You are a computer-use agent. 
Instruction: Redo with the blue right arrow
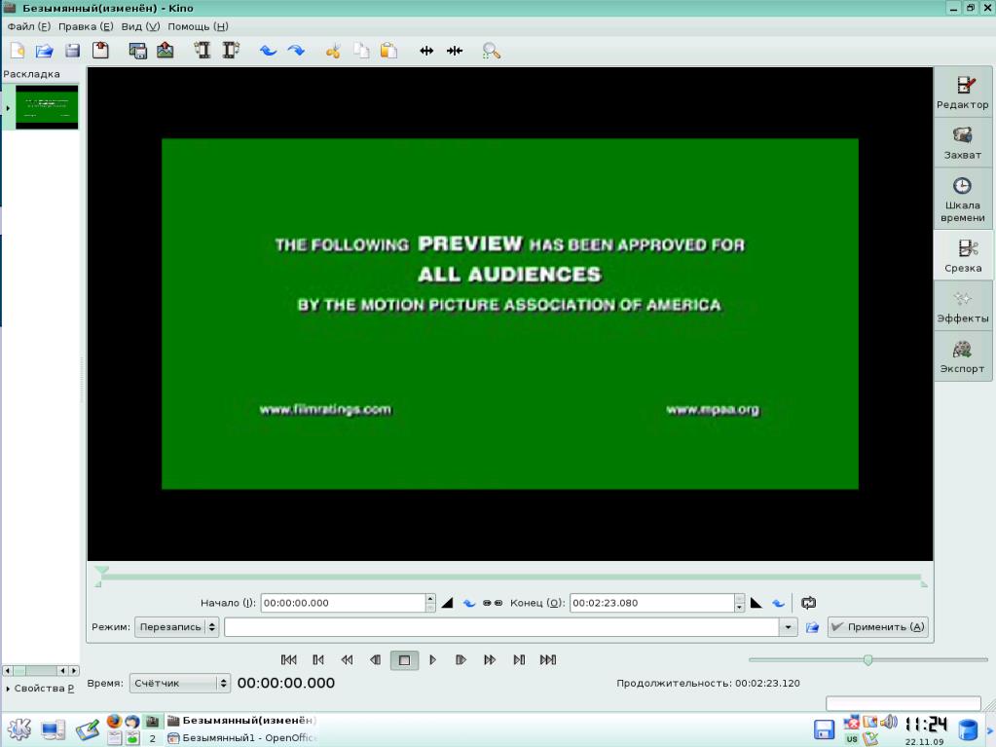click(296, 51)
